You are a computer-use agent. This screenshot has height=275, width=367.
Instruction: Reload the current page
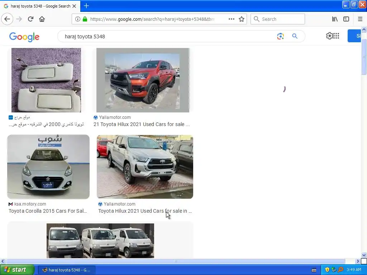click(x=30, y=19)
